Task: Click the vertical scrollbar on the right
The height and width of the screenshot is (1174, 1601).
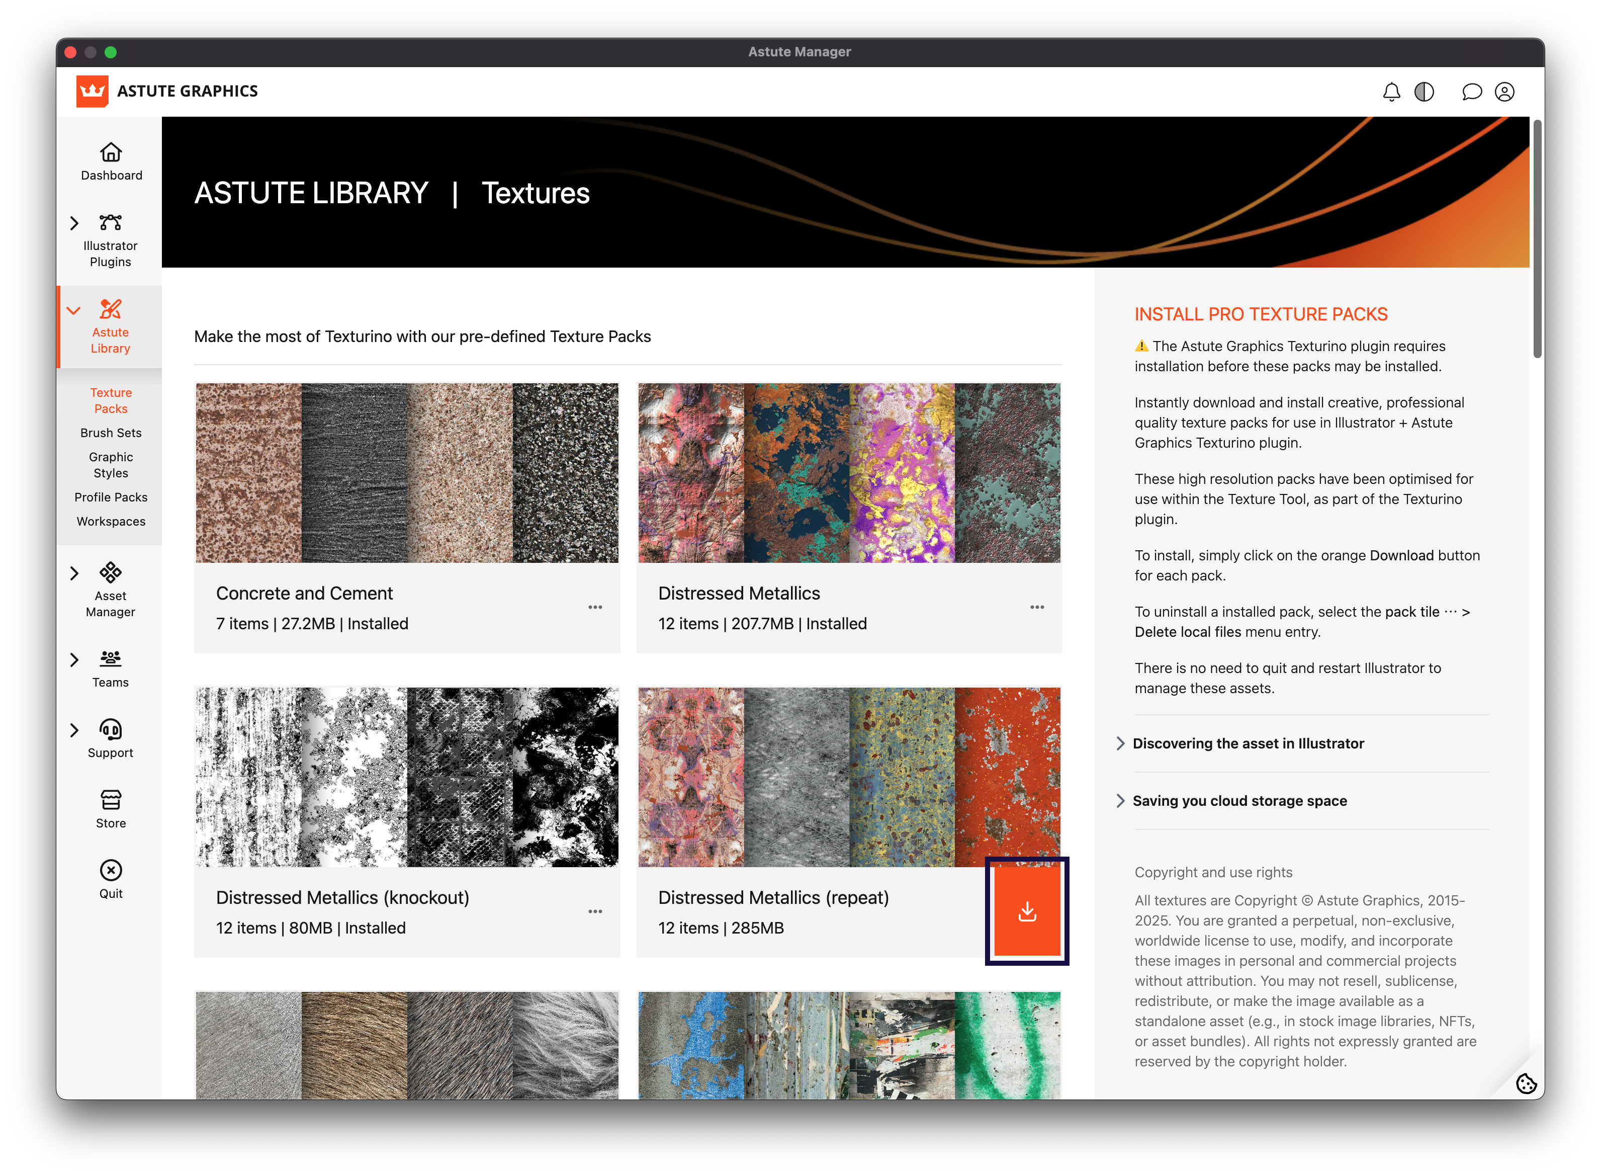Action: pyautogui.click(x=1537, y=239)
